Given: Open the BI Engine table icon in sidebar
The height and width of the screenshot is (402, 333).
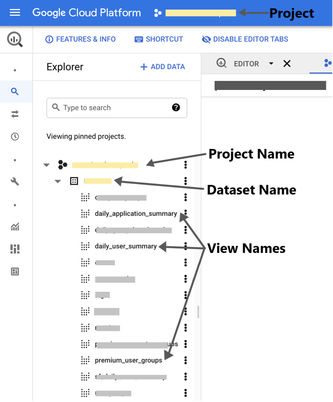Looking at the screenshot, I should (15, 272).
